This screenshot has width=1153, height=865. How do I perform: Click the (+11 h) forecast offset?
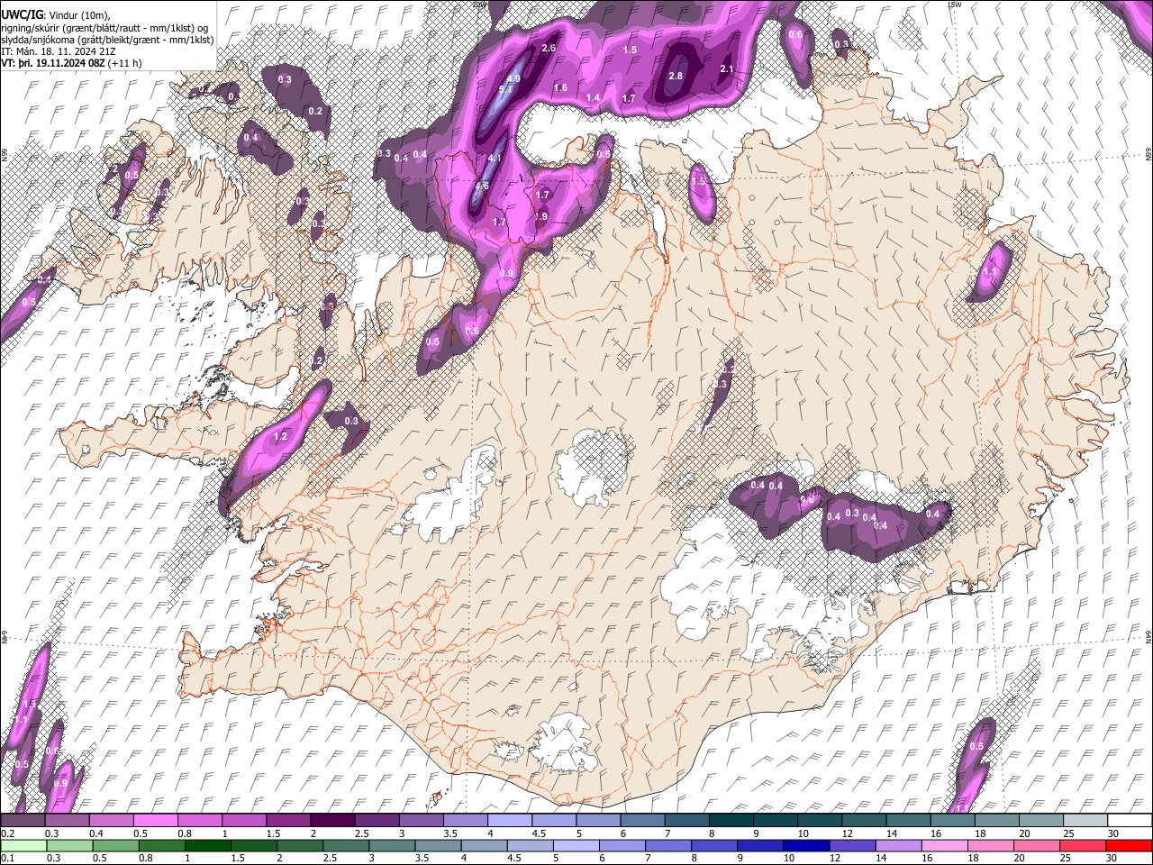[x=123, y=63]
